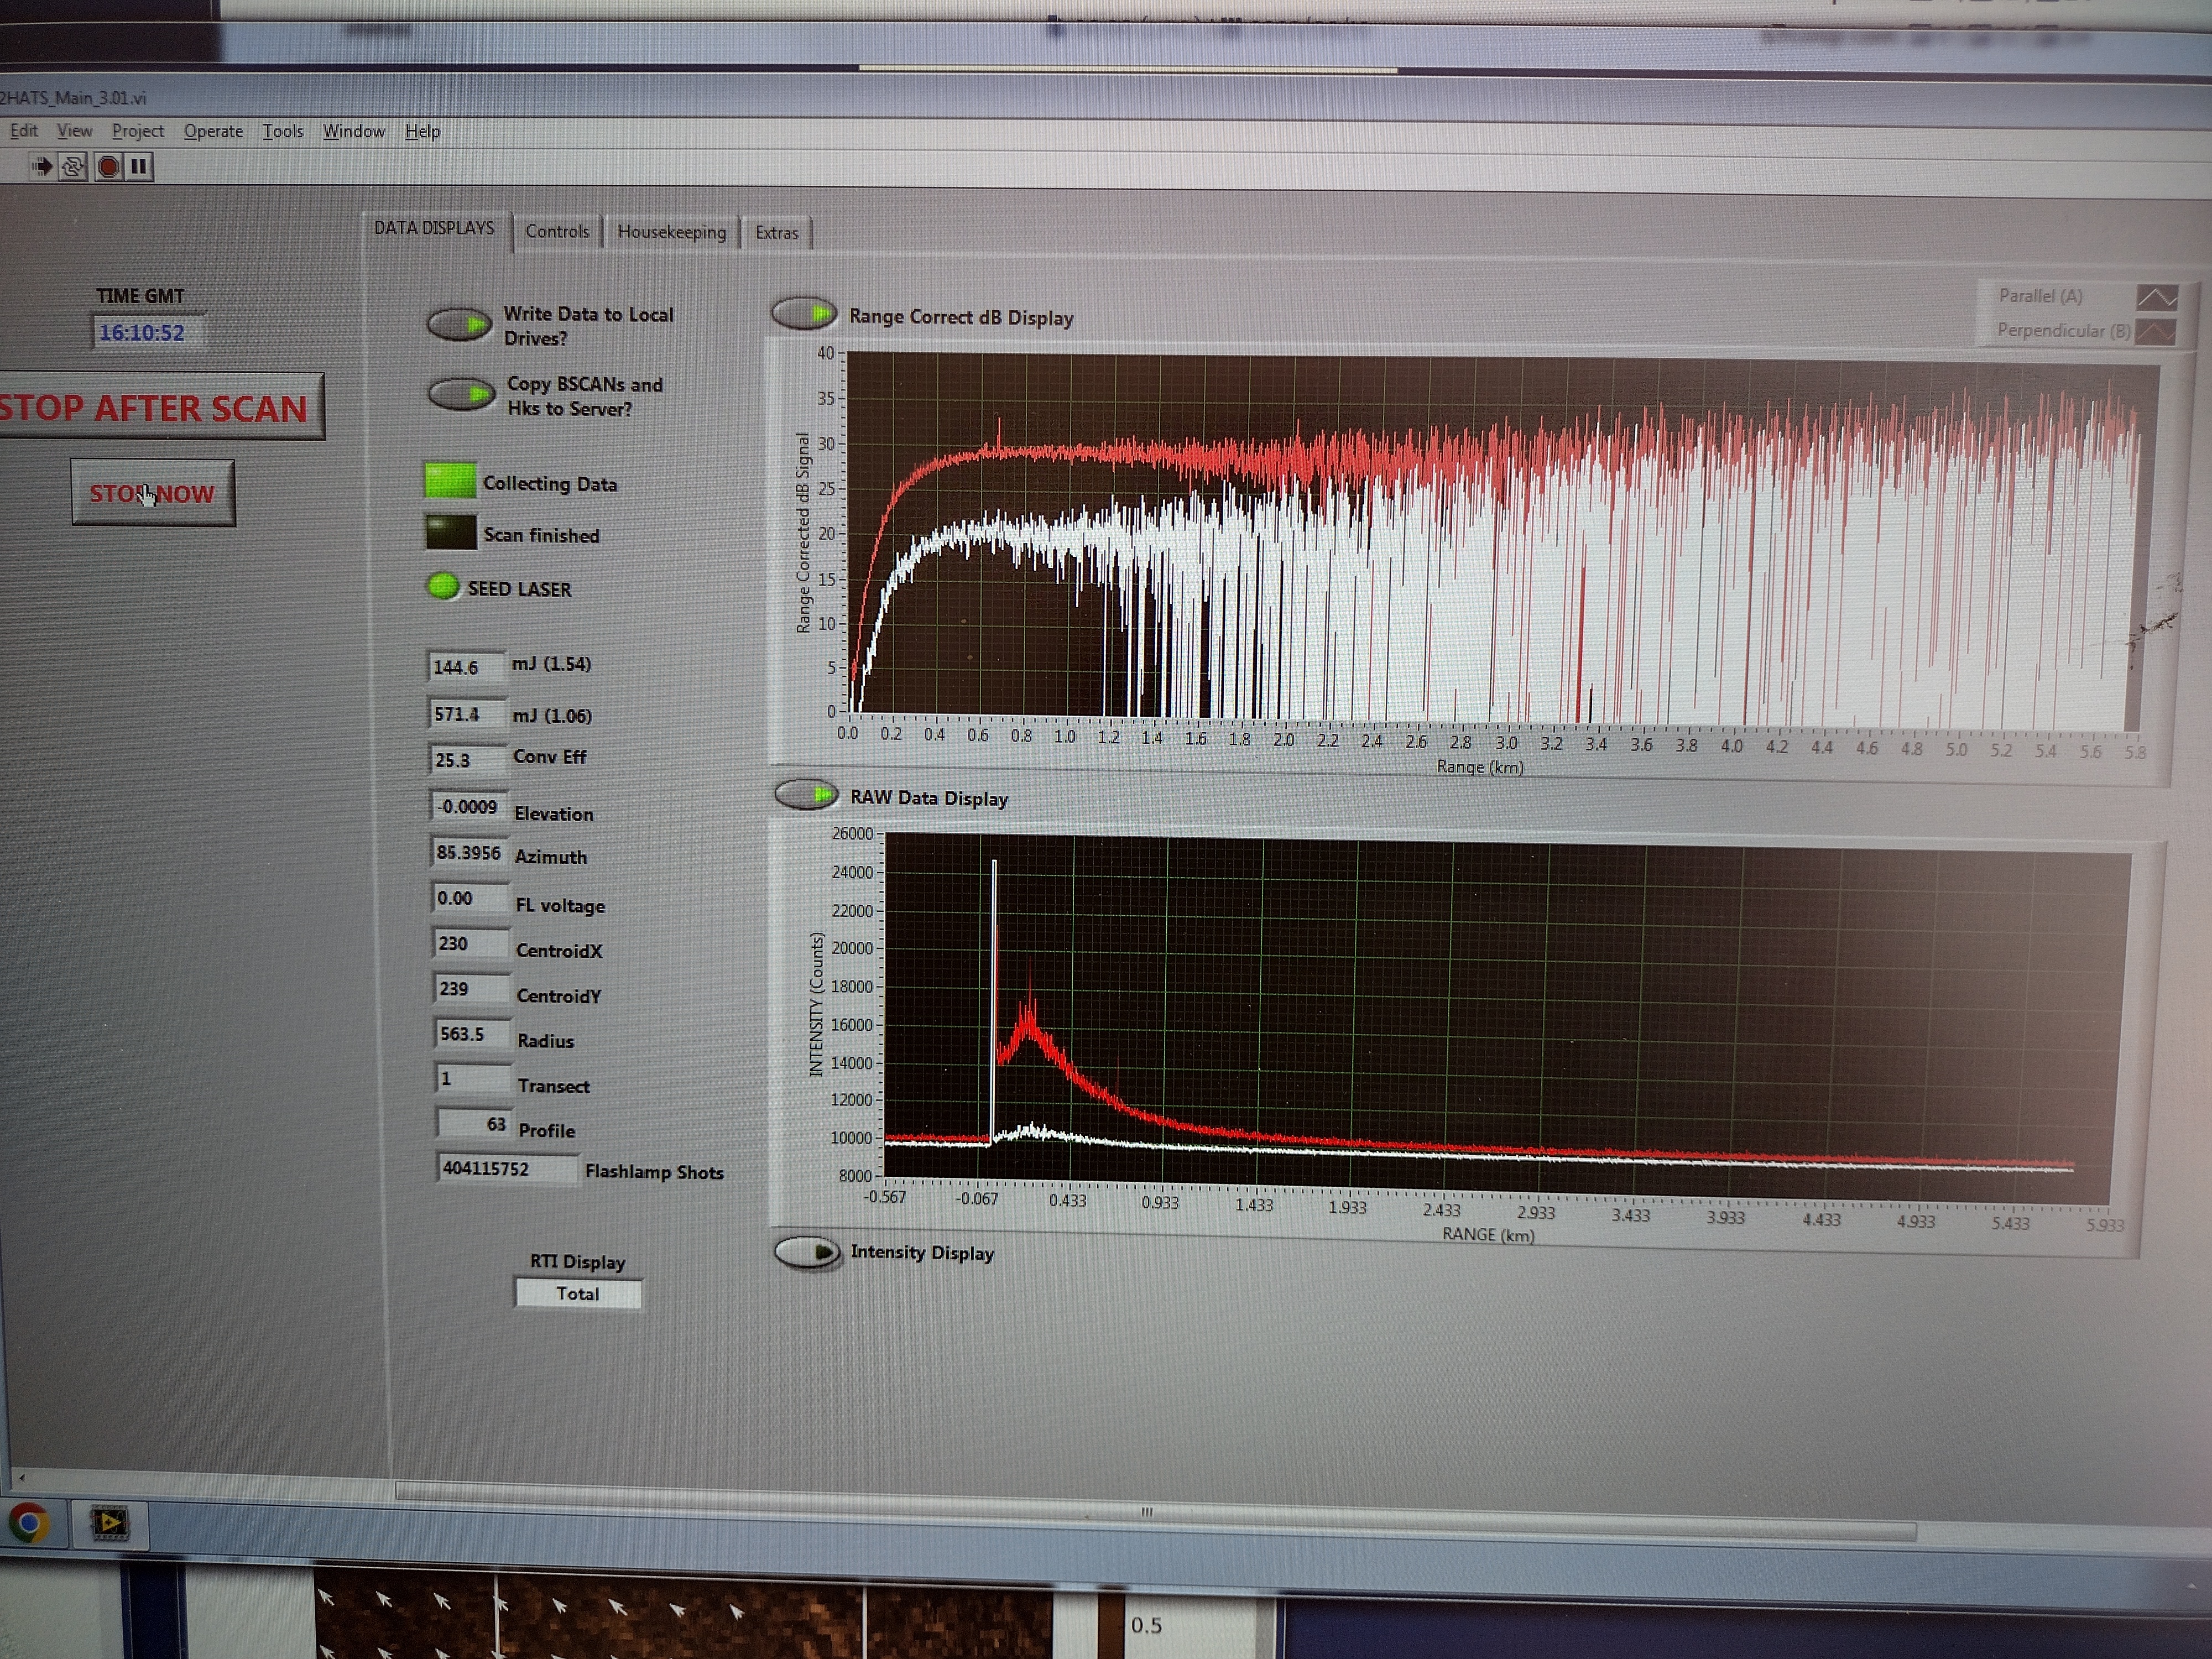
Task: Enable the Intensity Display switch
Action: 807,1252
